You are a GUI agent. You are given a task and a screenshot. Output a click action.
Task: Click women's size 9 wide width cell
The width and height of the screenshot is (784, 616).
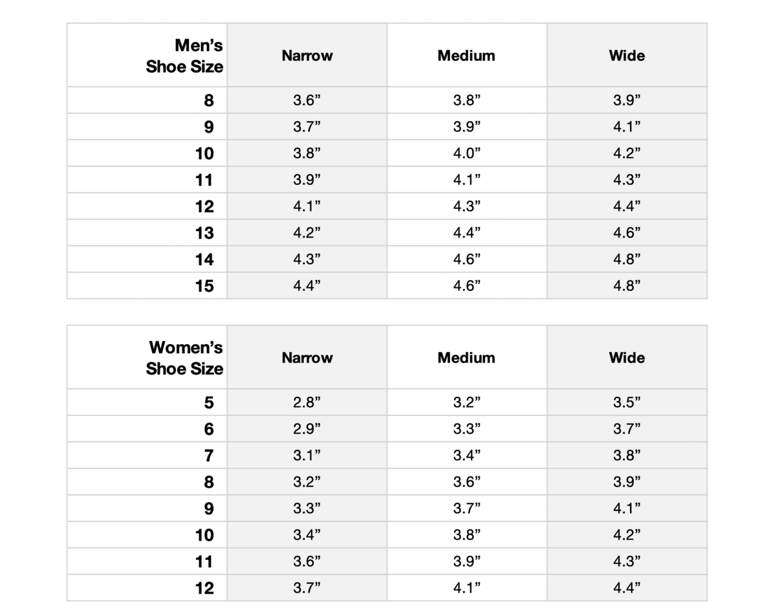coord(627,509)
